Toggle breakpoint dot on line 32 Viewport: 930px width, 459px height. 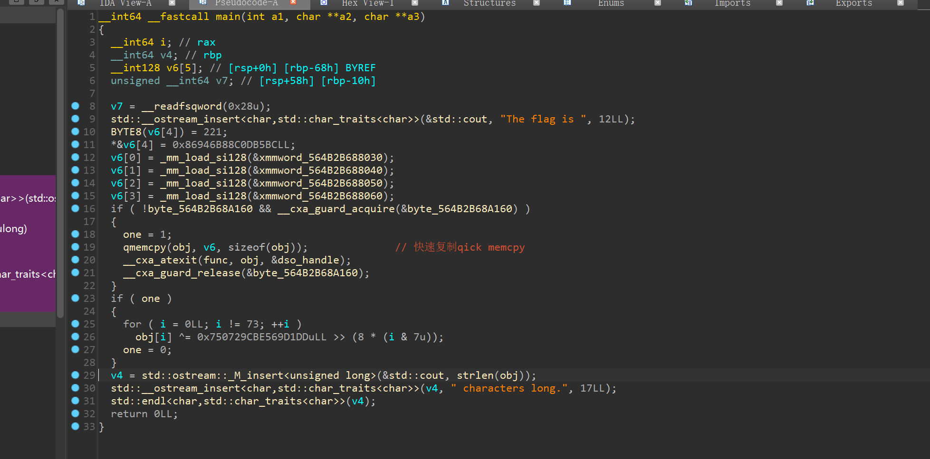click(x=75, y=413)
